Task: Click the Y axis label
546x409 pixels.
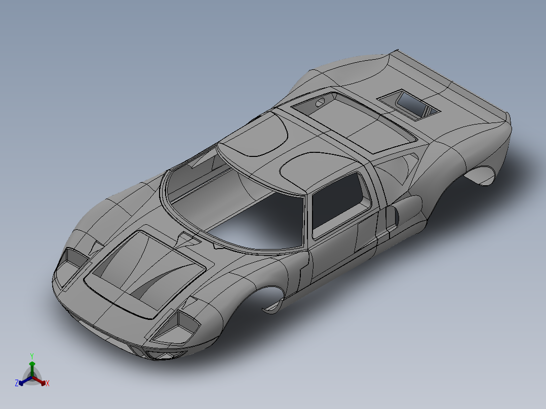Action: (32, 356)
